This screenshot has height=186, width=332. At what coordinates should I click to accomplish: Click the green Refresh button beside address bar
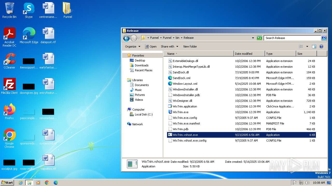(259, 38)
